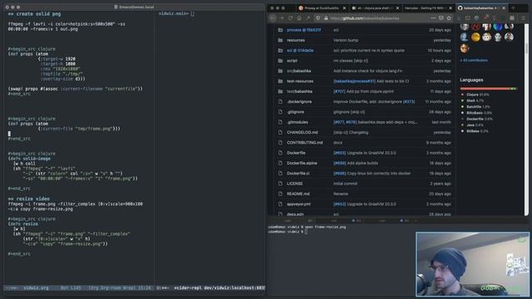Image resolution: width=532 pixels, height=299 pixels.
Task: Click the yellow contributor avatar
Action: (475, 37)
